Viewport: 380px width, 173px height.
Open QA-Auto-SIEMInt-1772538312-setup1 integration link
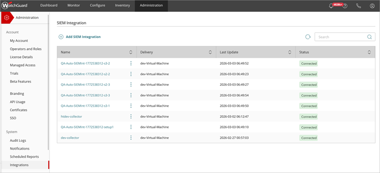coord(87,127)
